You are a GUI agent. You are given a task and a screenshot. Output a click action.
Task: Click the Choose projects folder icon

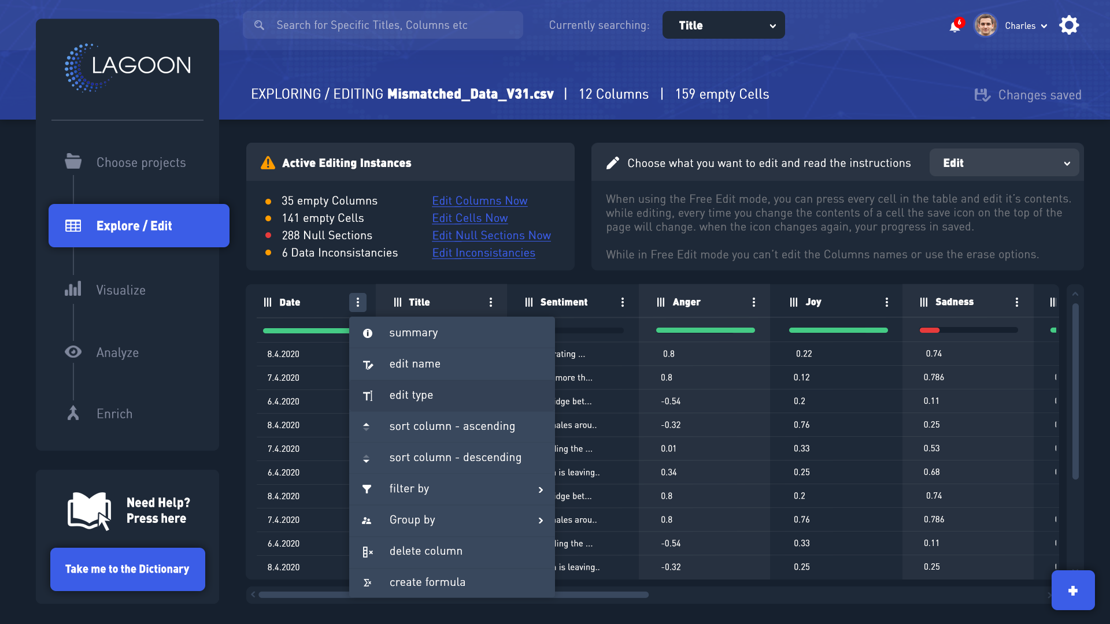(73, 162)
